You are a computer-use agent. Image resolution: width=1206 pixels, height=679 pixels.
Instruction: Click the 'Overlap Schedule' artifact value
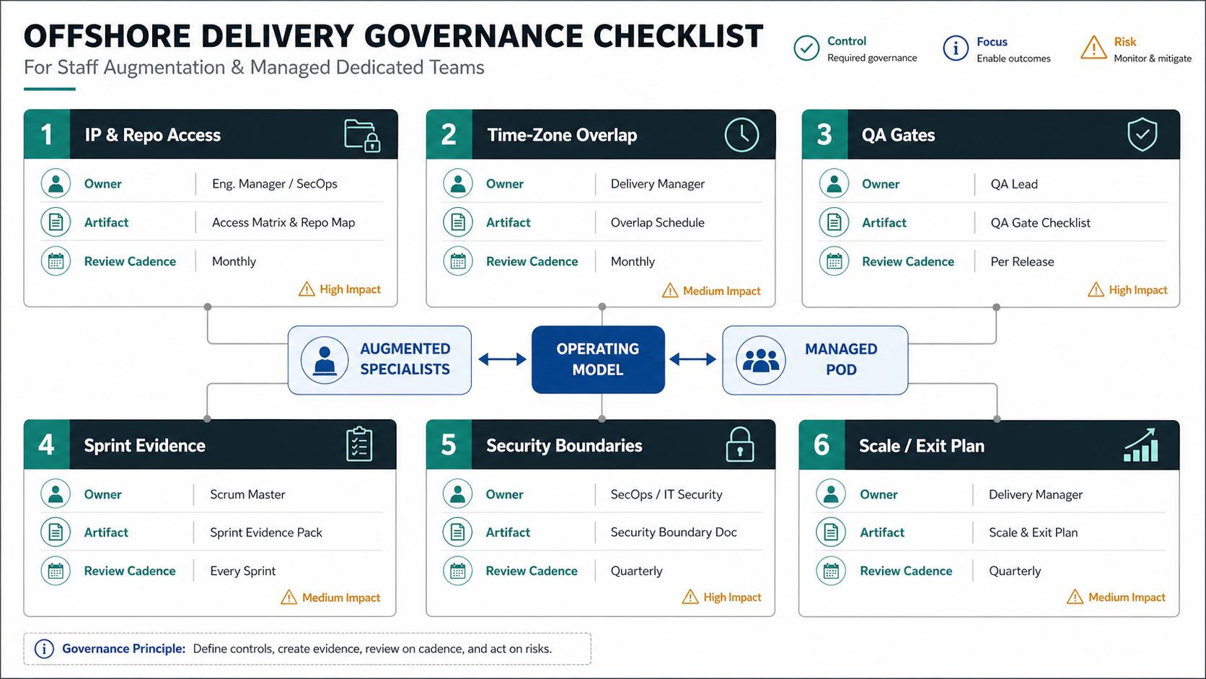coord(658,222)
